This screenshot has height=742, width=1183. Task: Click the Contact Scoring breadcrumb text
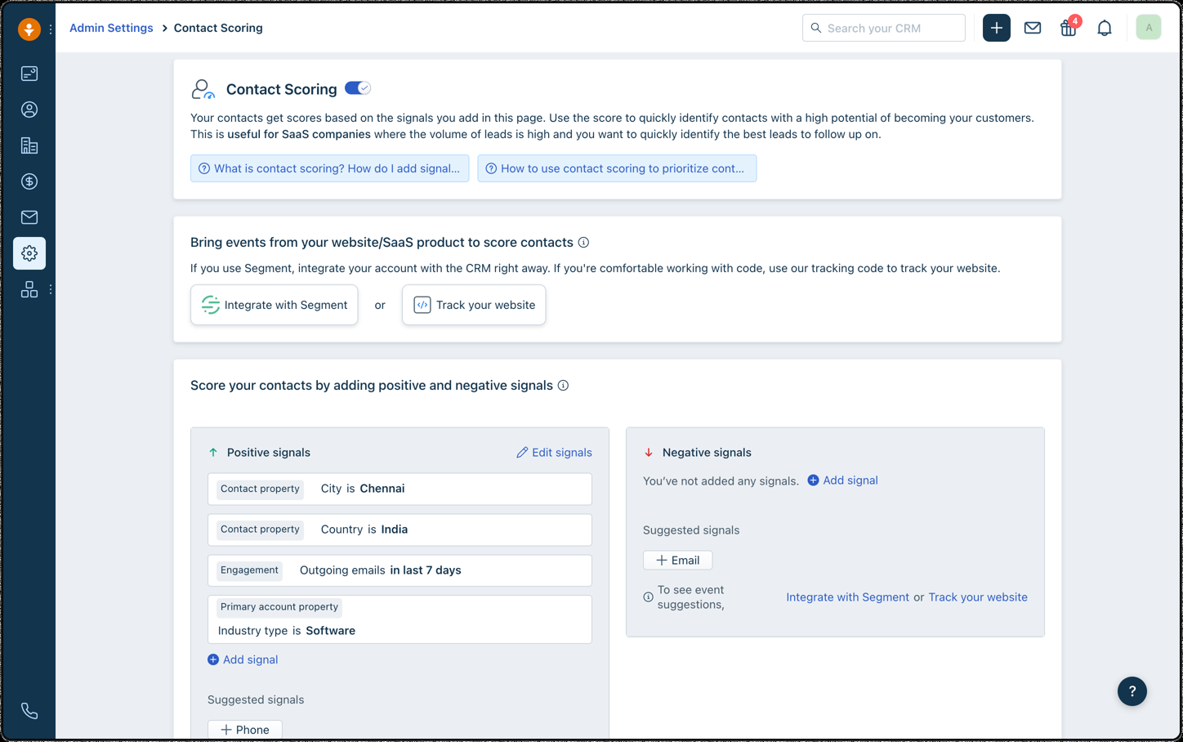(218, 28)
